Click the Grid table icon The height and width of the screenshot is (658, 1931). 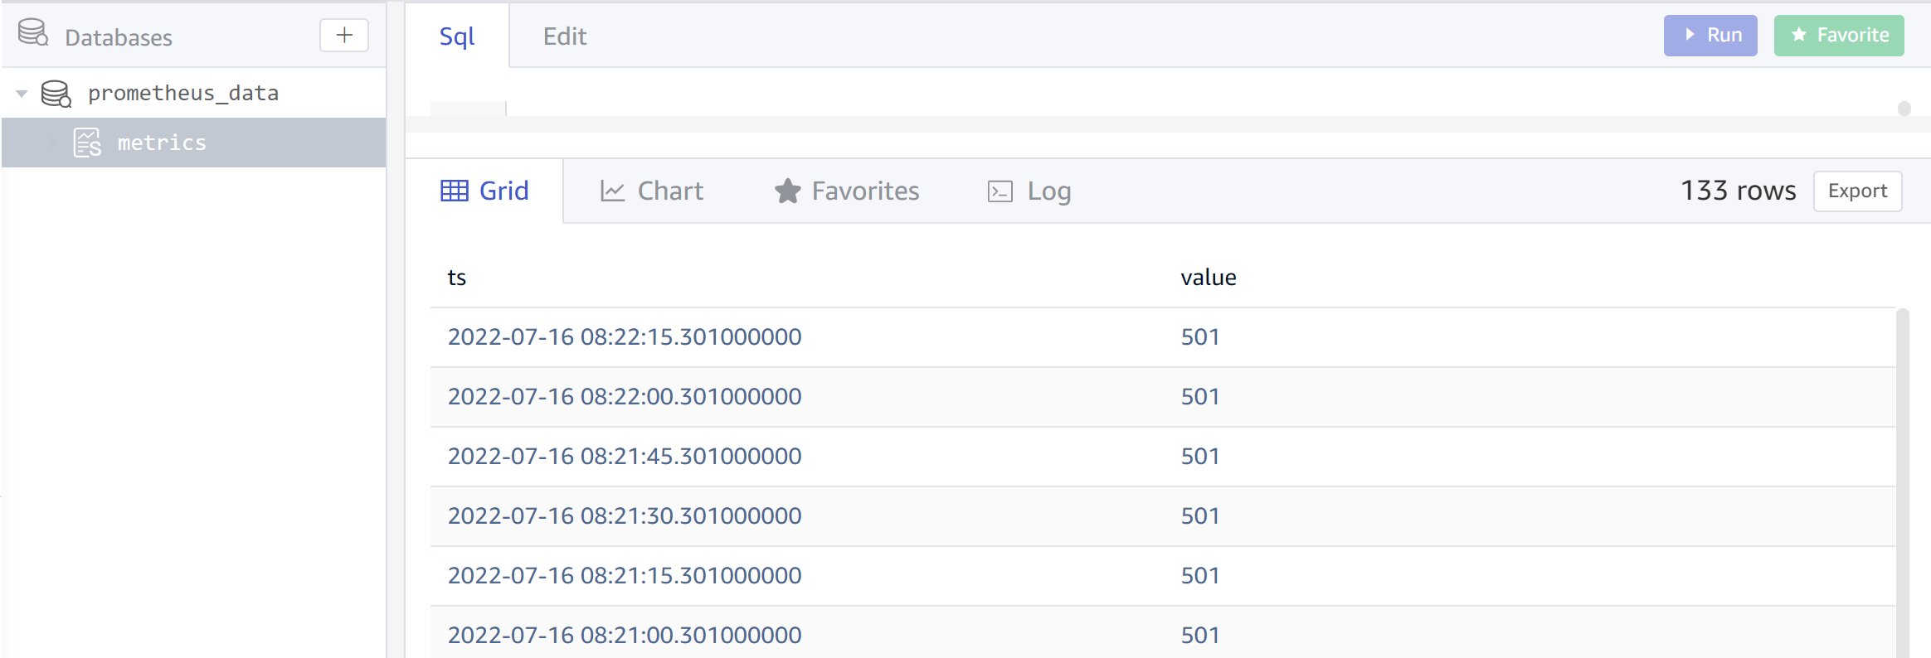pyautogui.click(x=454, y=191)
